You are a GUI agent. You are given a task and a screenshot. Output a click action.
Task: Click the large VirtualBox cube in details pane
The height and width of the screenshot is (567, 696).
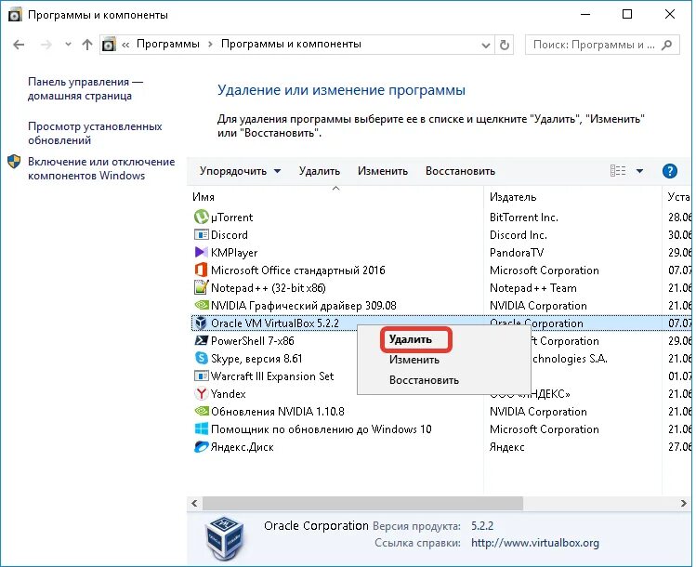[225, 538]
